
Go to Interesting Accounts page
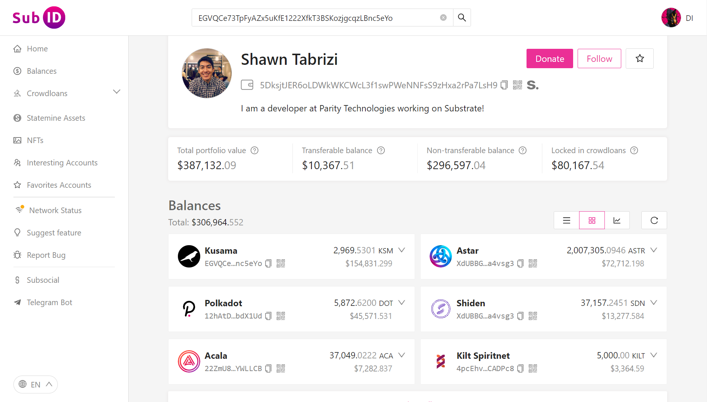(x=62, y=163)
